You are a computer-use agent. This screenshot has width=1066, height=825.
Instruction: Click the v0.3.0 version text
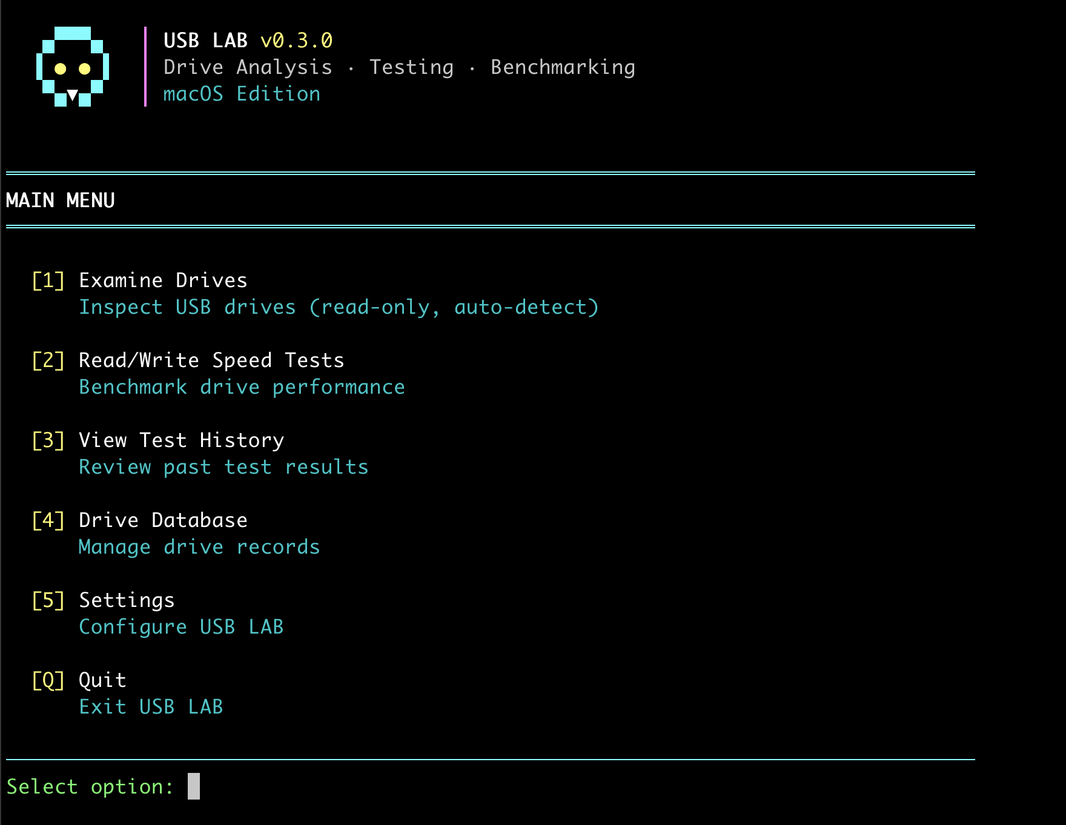click(298, 41)
